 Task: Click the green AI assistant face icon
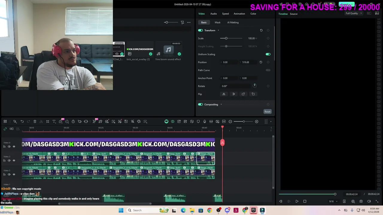(x=166, y=122)
